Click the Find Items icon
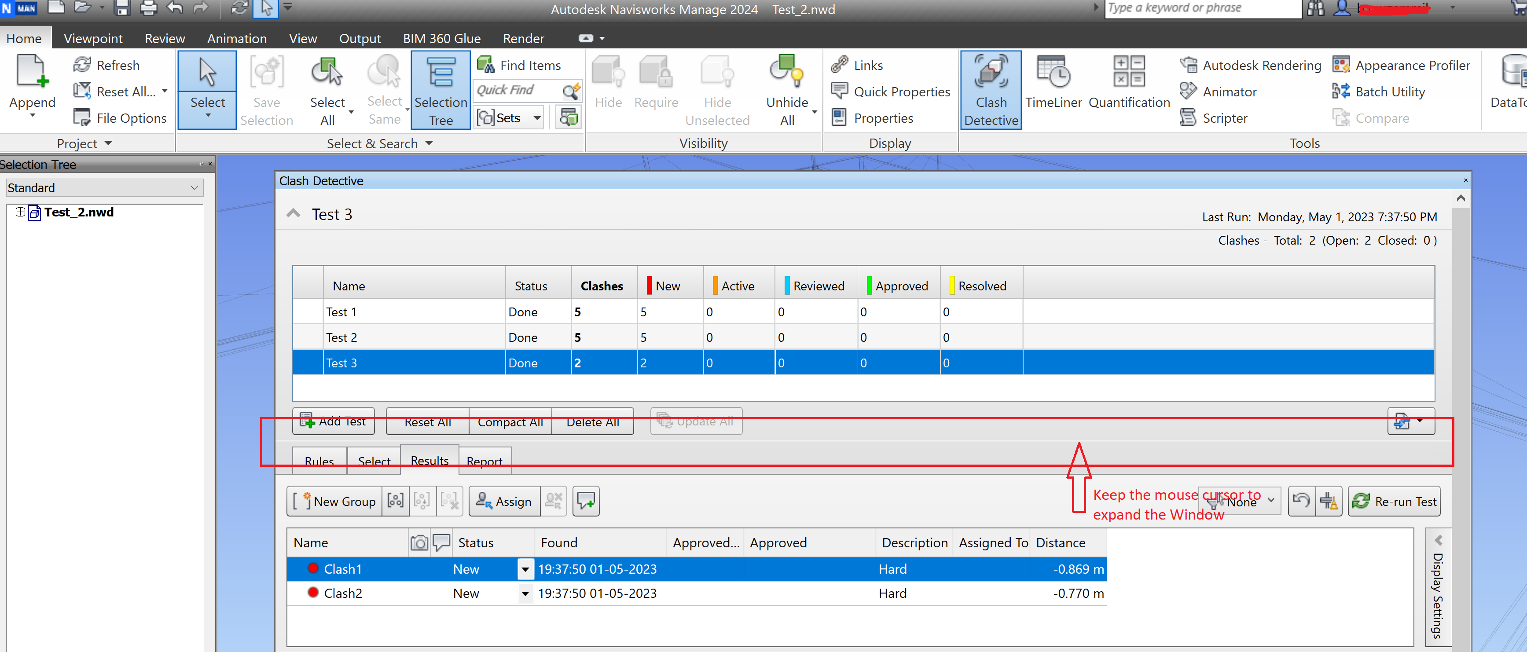 485,65
